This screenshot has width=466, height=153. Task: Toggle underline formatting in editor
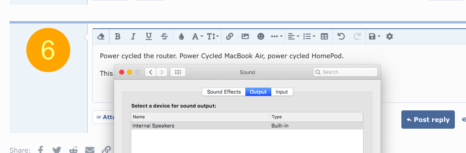pos(148,37)
